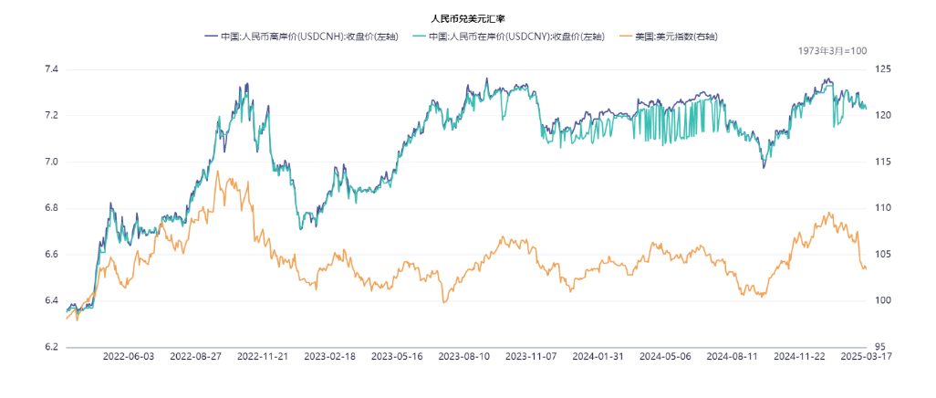The image size is (936, 398).
Task: Select the 2024-01-31 date axis label
Action: point(598,356)
